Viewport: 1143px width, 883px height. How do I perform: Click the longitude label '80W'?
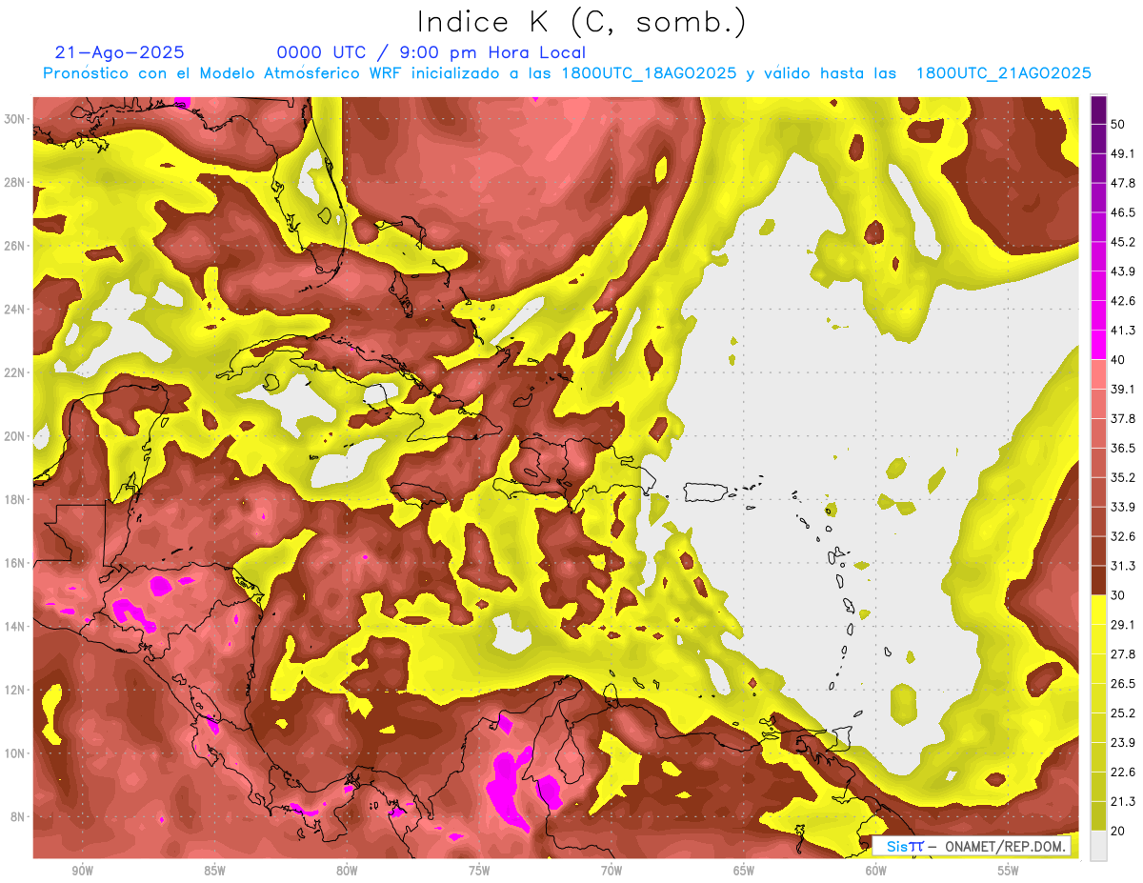[x=347, y=870]
